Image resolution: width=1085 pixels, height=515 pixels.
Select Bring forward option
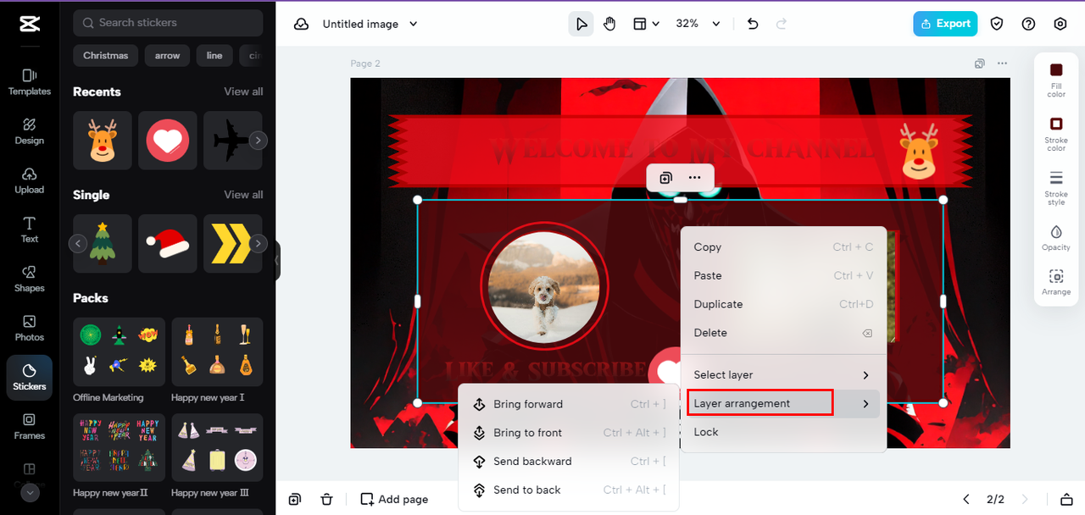[x=569, y=405]
